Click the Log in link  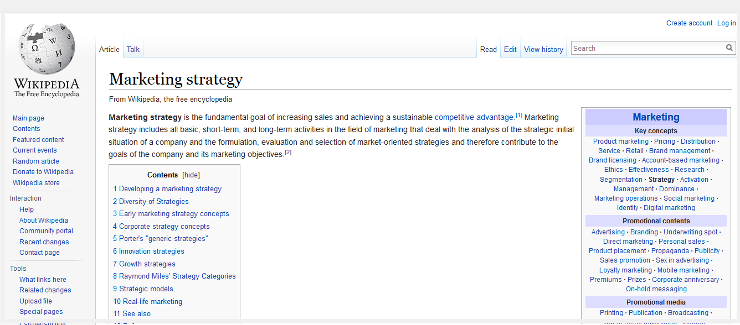tap(727, 23)
